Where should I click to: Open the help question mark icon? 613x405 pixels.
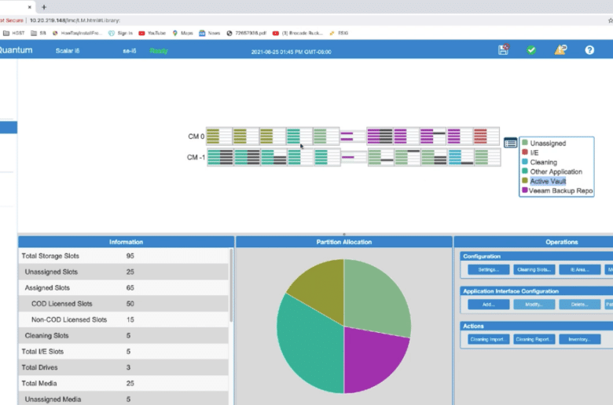[589, 50]
